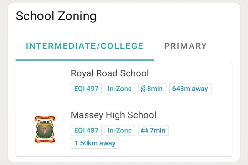Tap the 1.50km away distance badge
The height and width of the screenshot is (165, 248).
(95, 143)
